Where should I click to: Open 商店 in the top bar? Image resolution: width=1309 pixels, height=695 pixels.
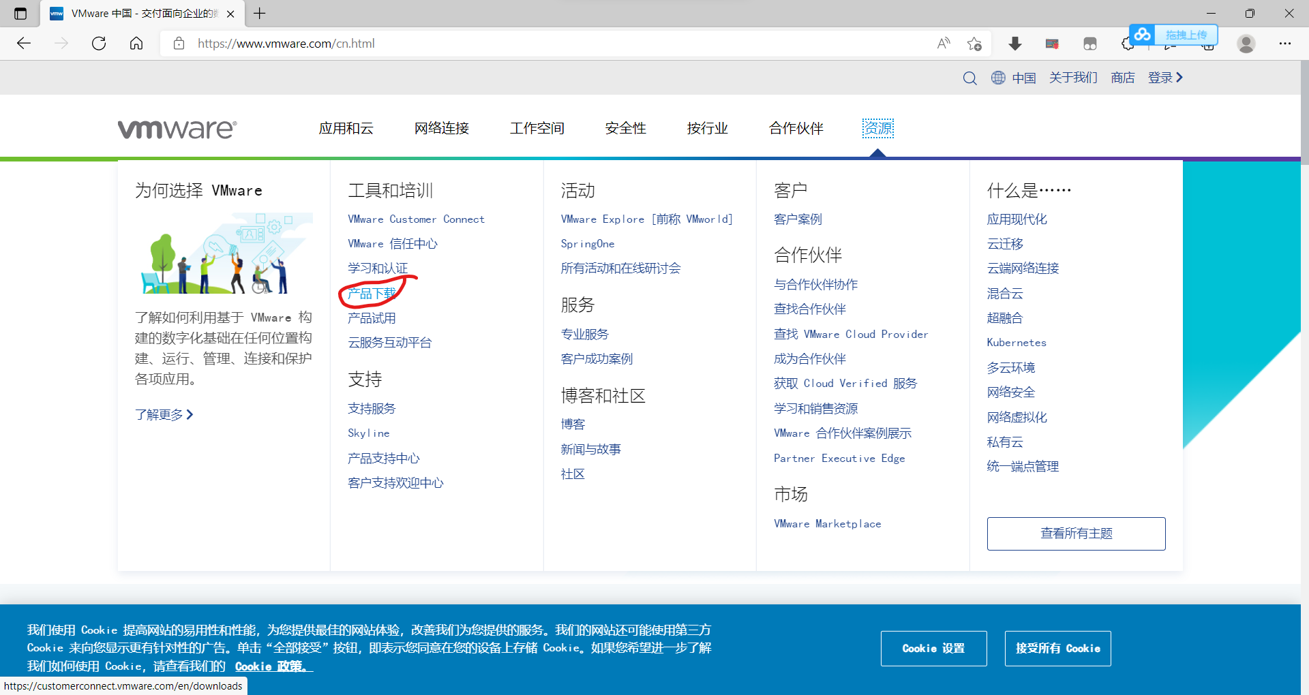coord(1123,78)
